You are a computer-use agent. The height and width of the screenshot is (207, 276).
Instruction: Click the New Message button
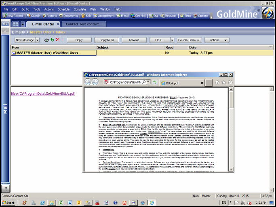pyautogui.click(x=25, y=40)
